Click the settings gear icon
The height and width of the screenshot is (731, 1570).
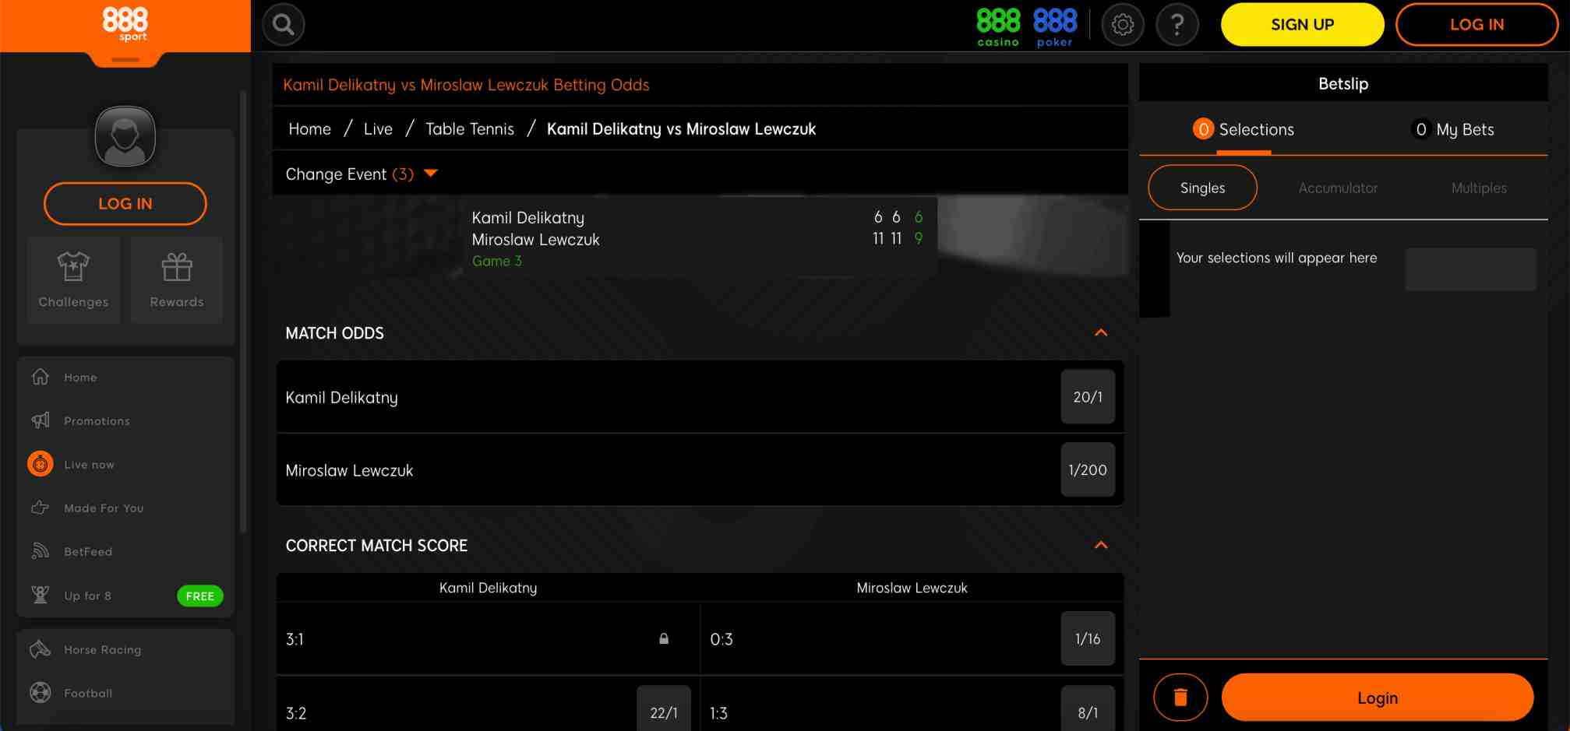(1123, 24)
